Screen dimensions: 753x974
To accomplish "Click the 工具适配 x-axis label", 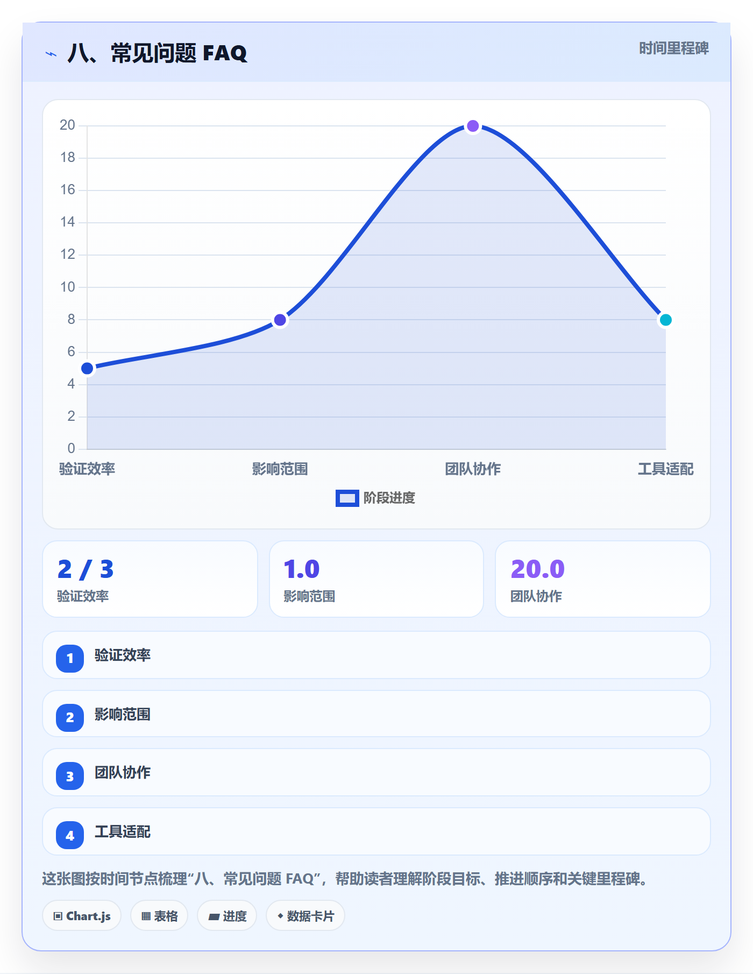I will pyautogui.click(x=666, y=469).
